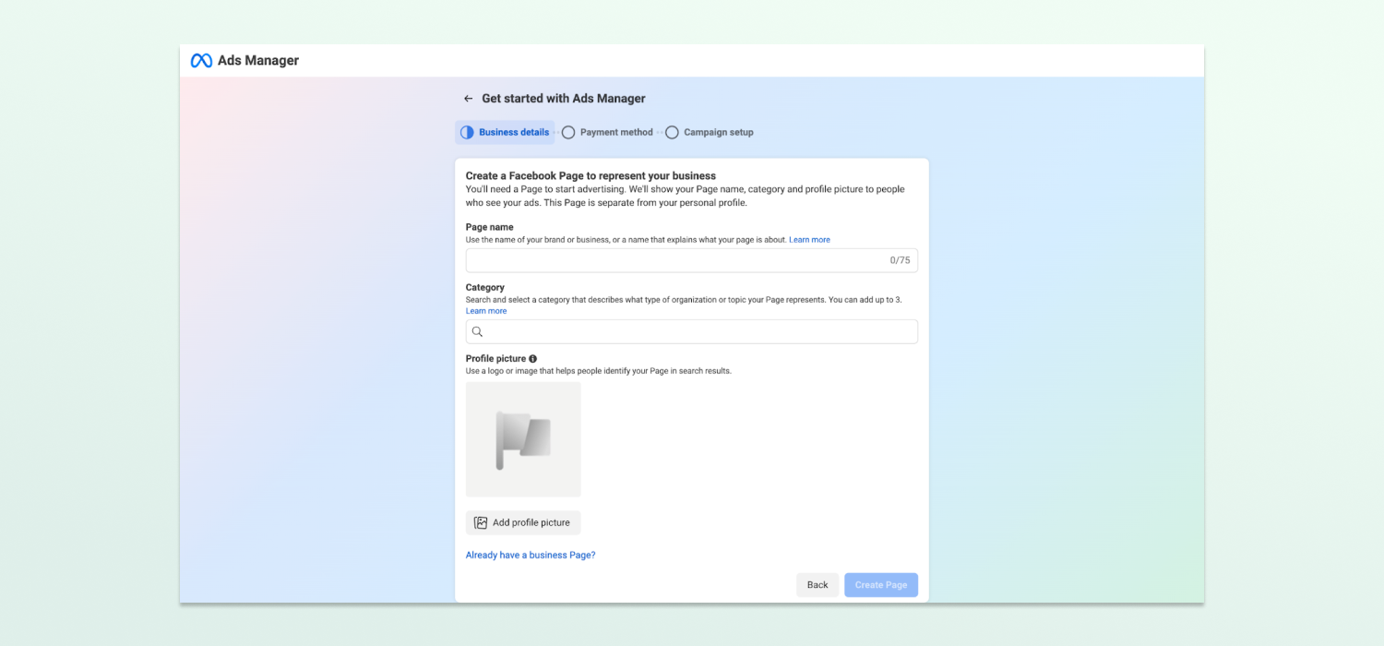This screenshot has width=1384, height=646.
Task: Click the Create Page button
Action: point(881,585)
